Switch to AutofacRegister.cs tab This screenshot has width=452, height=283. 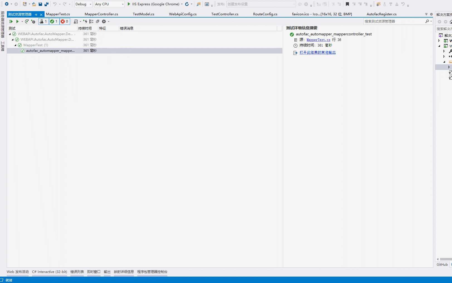(x=382, y=14)
